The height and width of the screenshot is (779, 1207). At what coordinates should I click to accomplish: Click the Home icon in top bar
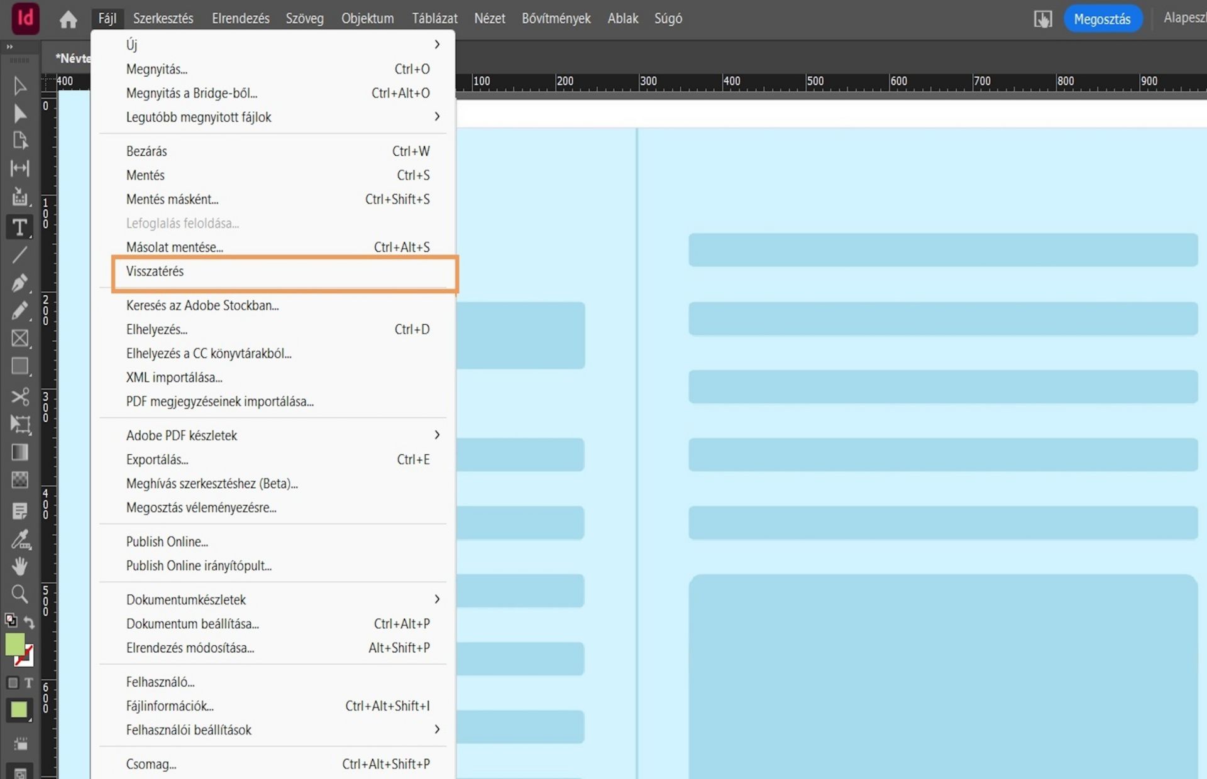tap(68, 19)
